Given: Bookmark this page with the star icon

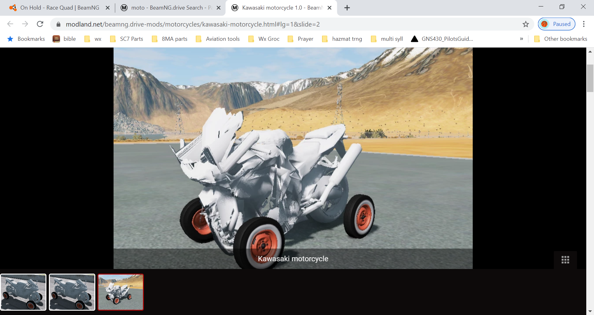Looking at the screenshot, I should pos(526,24).
